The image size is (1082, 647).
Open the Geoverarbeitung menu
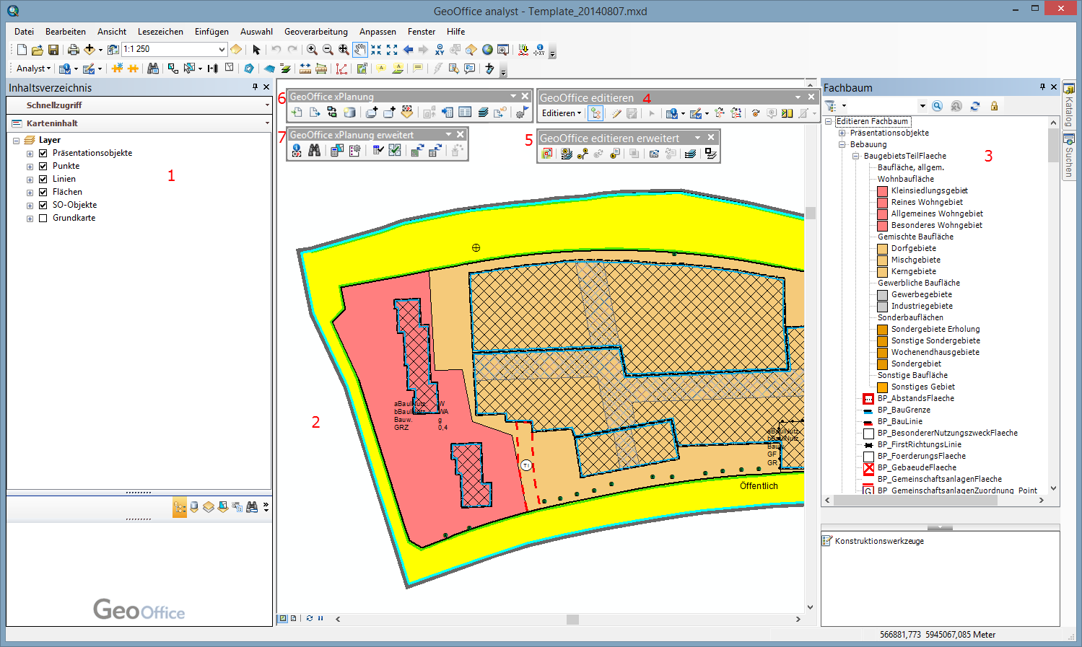tap(315, 32)
